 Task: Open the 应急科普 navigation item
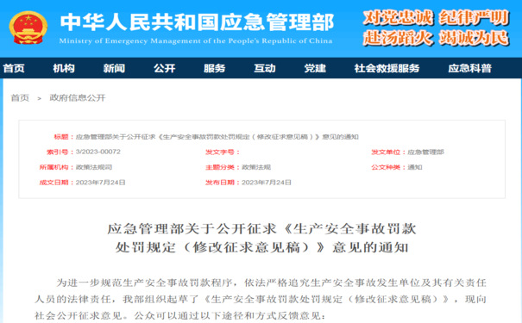(469, 68)
